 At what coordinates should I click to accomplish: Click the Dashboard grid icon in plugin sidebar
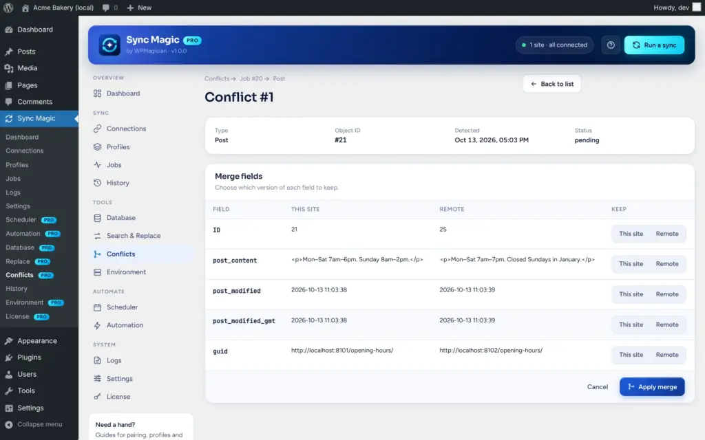click(x=97, y=93)
